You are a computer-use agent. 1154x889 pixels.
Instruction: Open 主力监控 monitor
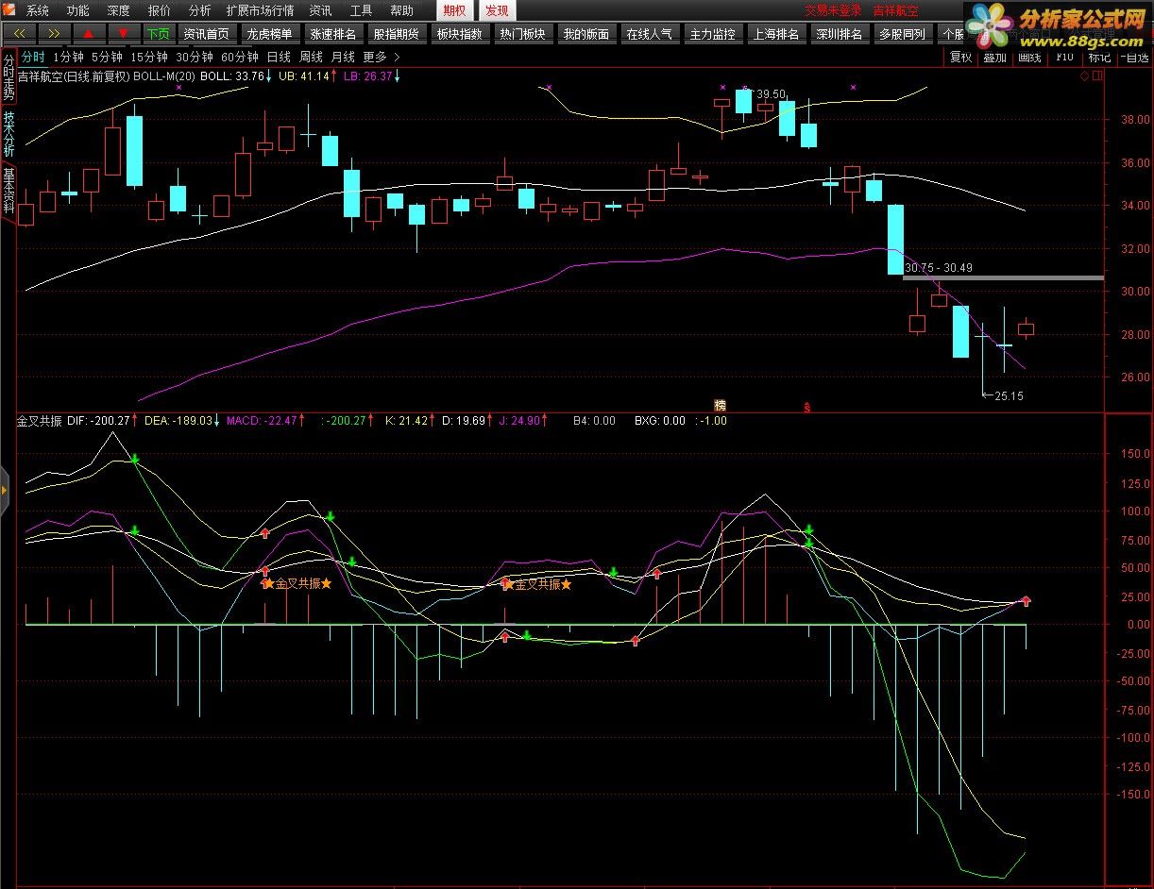click(712, 33)
